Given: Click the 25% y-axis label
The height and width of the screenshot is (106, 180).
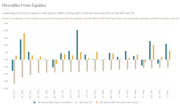Looking at the screenshot, I should coord(5,23).
